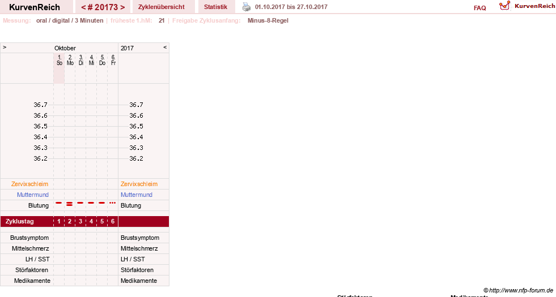
Task: Click the Oktober month header
Action: pos(65,48)
